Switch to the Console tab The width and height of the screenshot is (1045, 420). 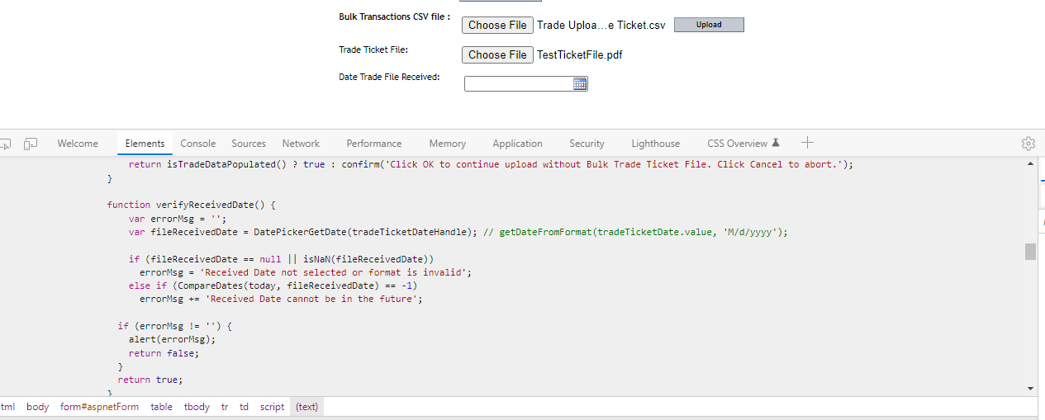coord(197,144)
